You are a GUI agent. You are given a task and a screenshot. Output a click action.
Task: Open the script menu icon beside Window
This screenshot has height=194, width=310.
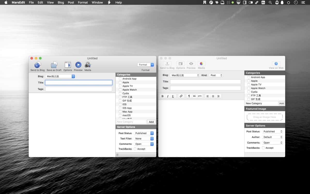[x=109, y=2]
